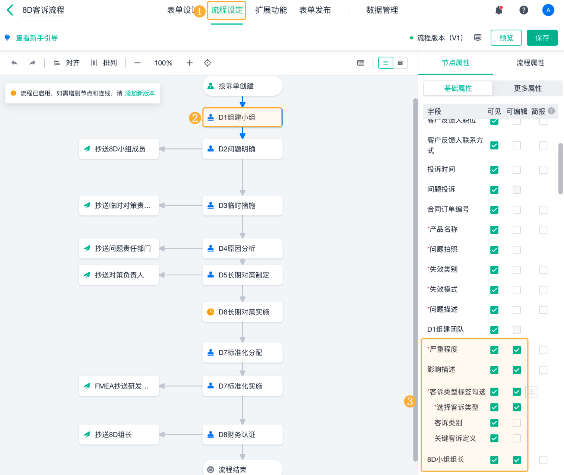Screen dimensions: 564x475
Task: Select the 投诉单创建 start node
Action: 243,86
